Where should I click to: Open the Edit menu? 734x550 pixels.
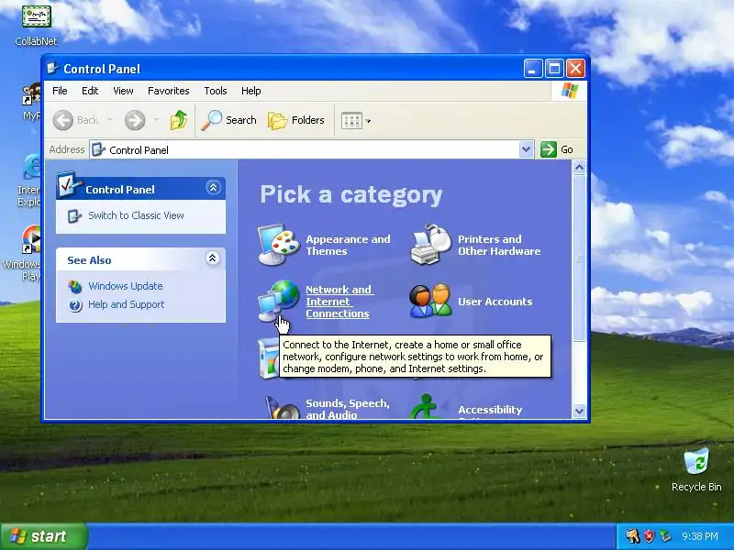tap(90, 91)
